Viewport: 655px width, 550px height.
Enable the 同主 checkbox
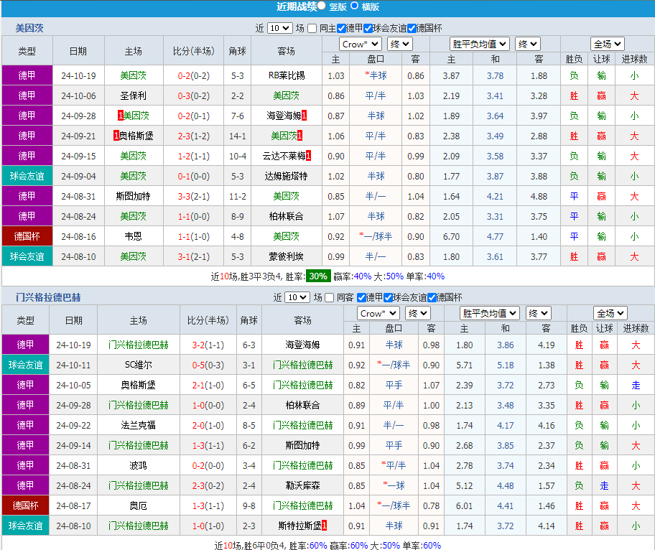point(312,28)
